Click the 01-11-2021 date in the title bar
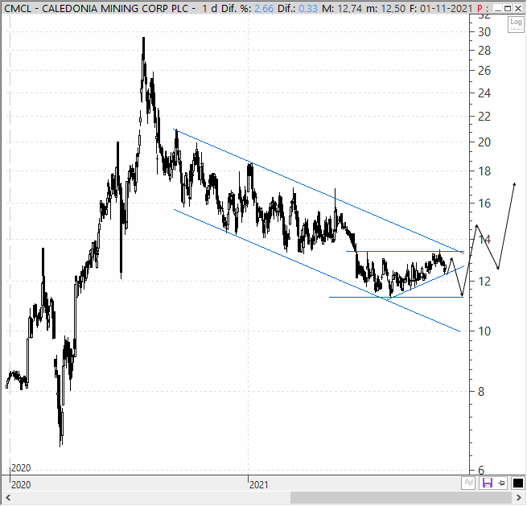Image resolution: width=527 pixels, height=506 pixels. (x=446, y=8)
